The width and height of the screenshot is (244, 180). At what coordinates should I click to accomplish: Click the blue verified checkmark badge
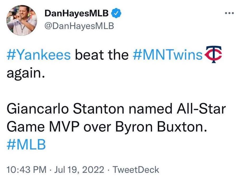coord(117,12)
